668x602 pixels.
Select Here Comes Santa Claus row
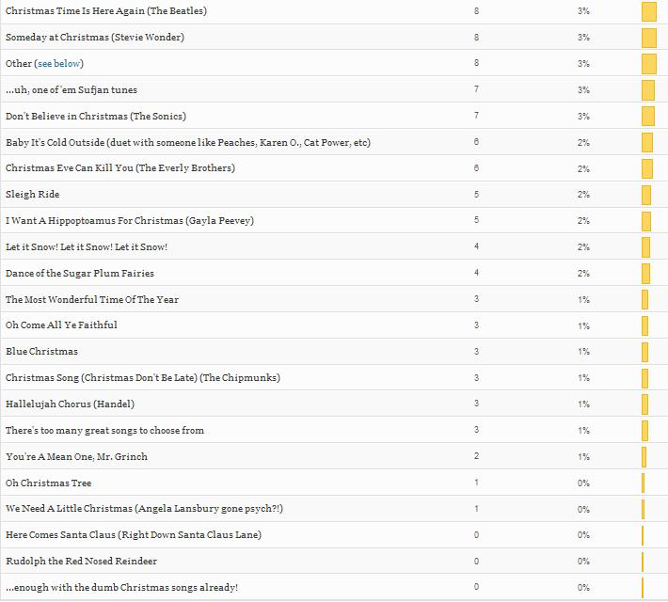(x=134, y=535)
